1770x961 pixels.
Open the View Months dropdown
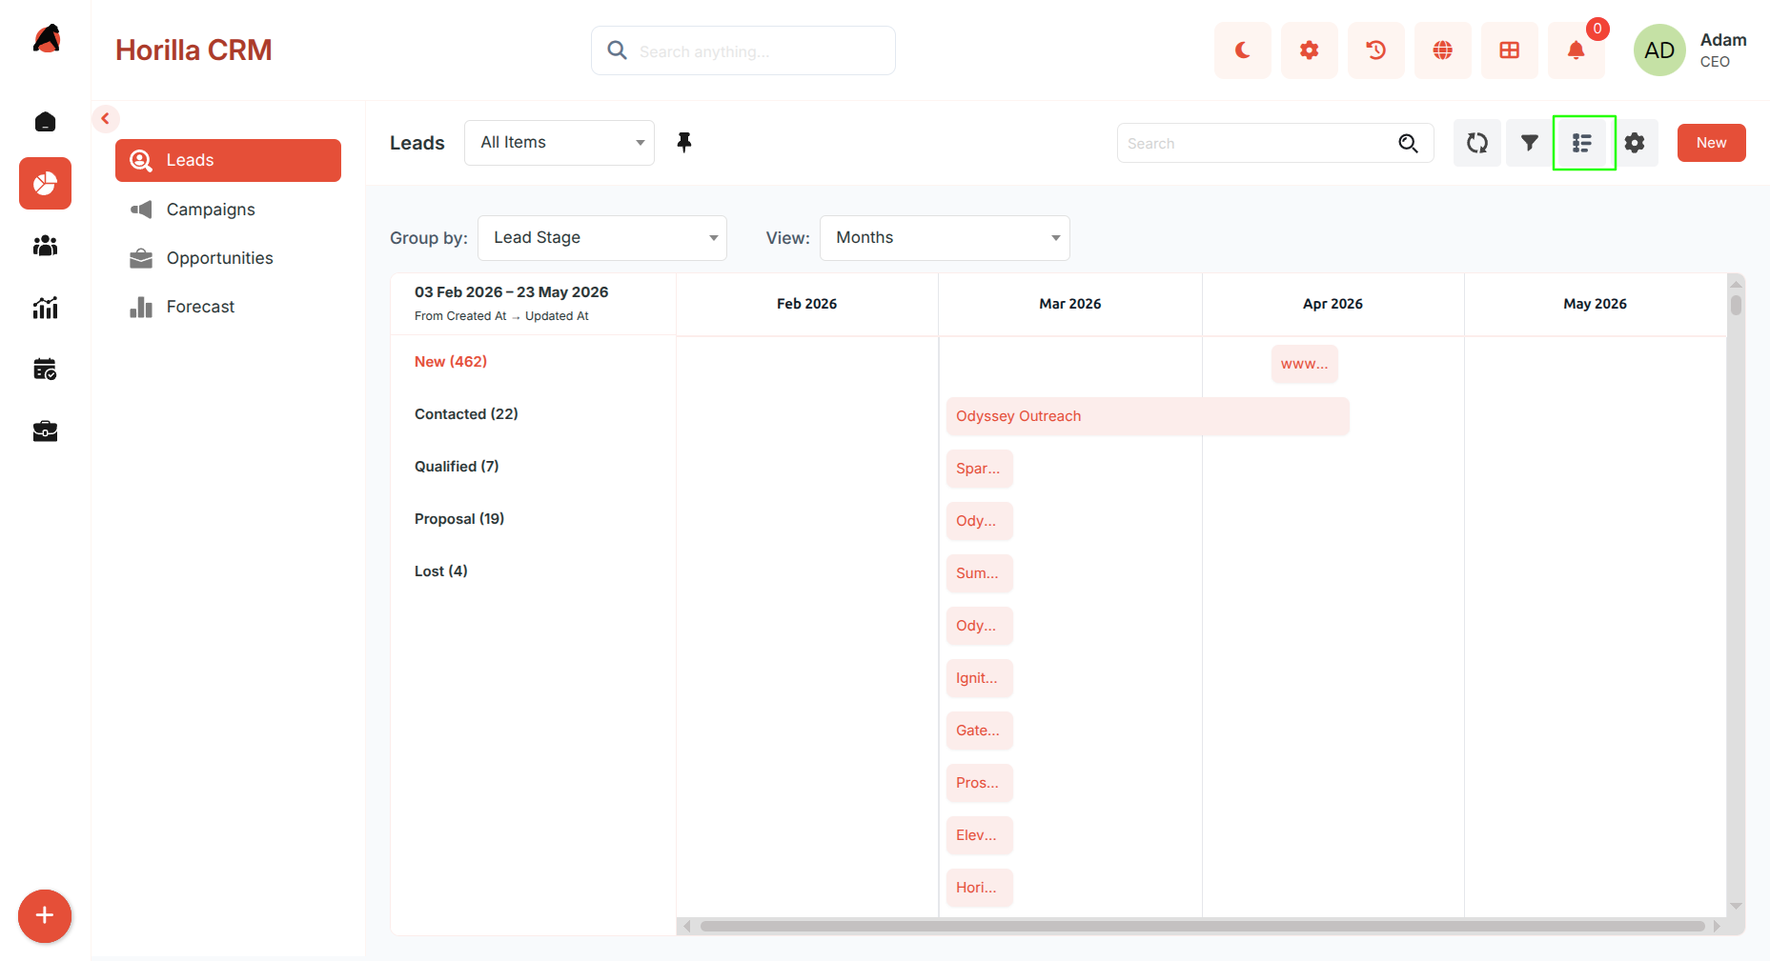(945, 238)
